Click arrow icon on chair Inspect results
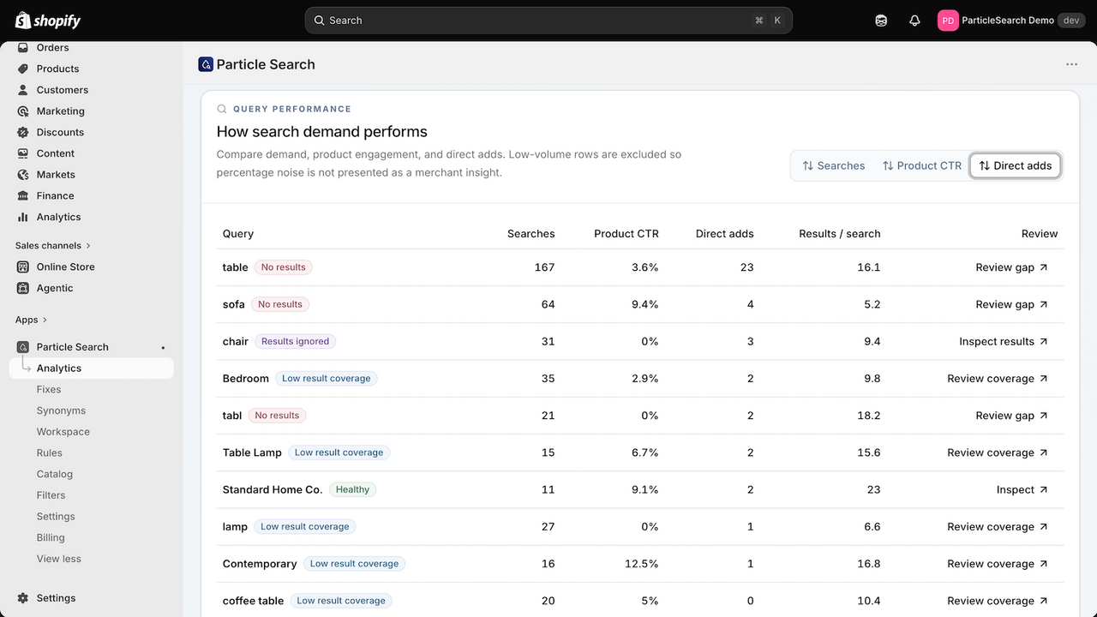The image size is (1097, 617). pos(1044,341)
